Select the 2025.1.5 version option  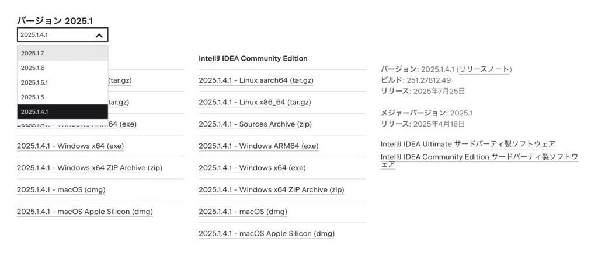click(x=62, y=97)
